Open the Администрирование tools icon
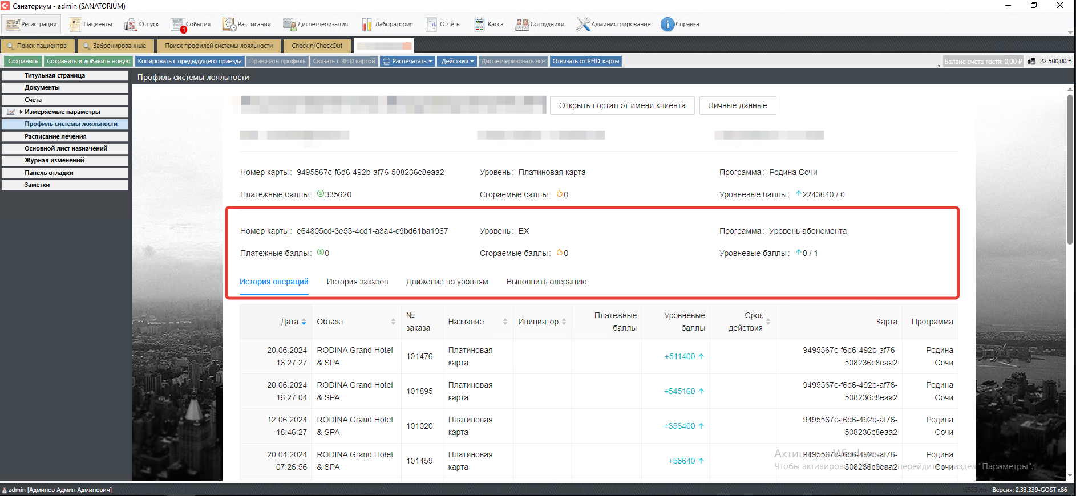This screenshot has height=496, width=1076. [583, 24]
